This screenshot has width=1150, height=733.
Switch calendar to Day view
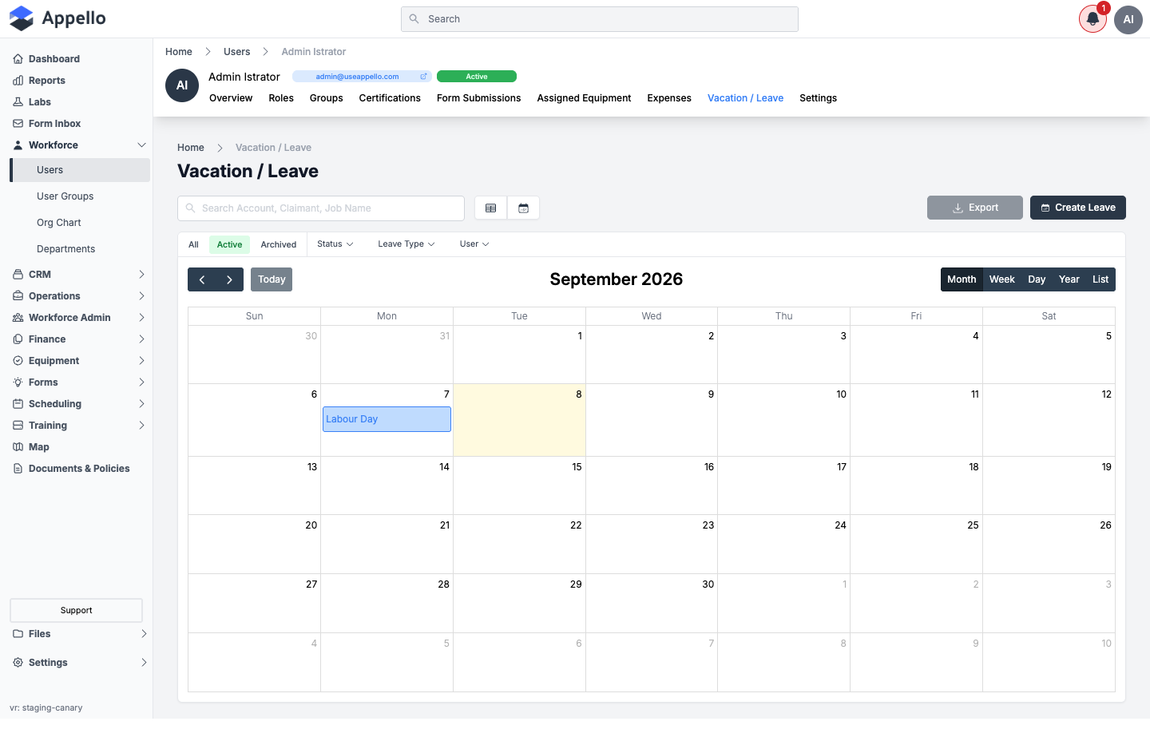(1037, 279)
